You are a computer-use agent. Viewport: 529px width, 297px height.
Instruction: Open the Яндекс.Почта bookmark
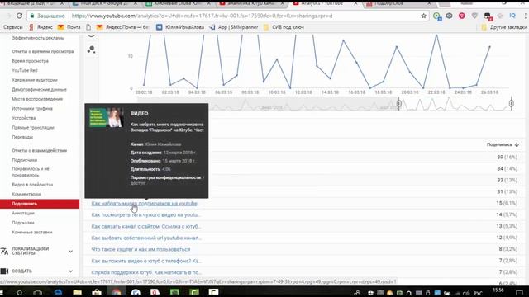click(x=123, y=27)
